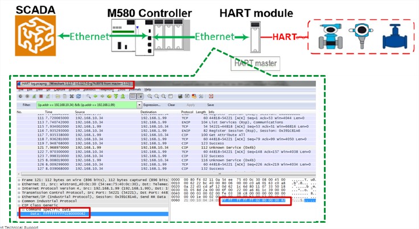Edit capture filters icon

pyautogui.click(x=180, y=96)
